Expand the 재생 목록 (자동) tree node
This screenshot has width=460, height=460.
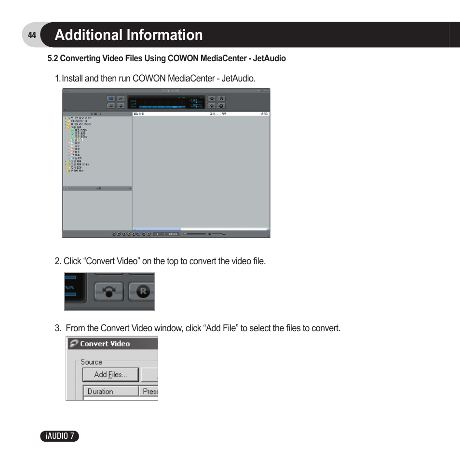[65, 164]
